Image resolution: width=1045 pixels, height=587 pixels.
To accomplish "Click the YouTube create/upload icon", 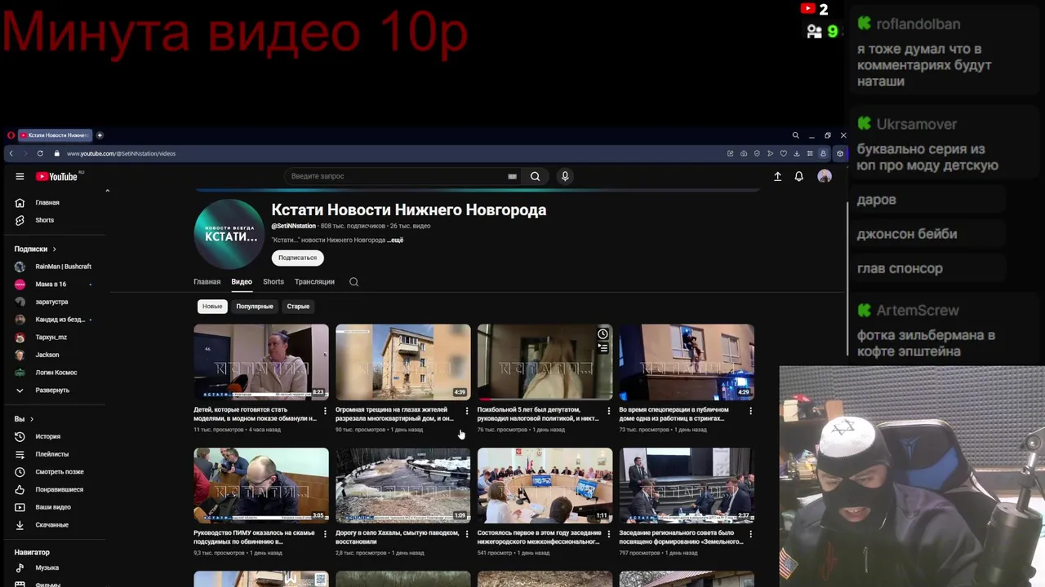I will (x=777, y=176).
